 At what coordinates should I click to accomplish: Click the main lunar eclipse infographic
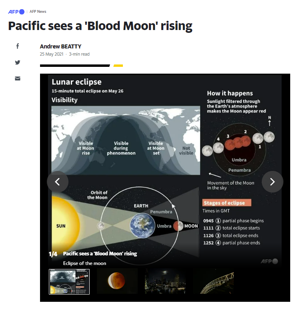(x=165, y=160)
